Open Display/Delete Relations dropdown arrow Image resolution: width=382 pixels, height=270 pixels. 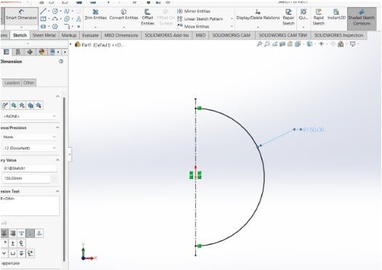pyautogui.click(x=258, y=27)
